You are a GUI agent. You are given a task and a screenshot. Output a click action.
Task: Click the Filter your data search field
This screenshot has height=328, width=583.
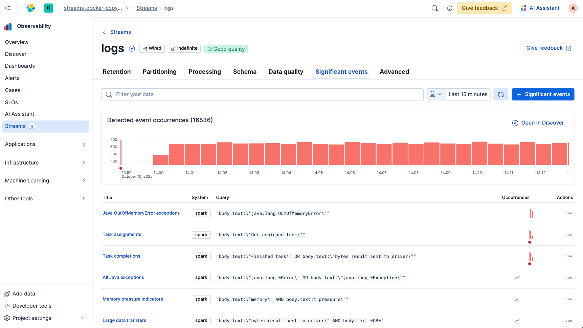[x=262, y=94]
